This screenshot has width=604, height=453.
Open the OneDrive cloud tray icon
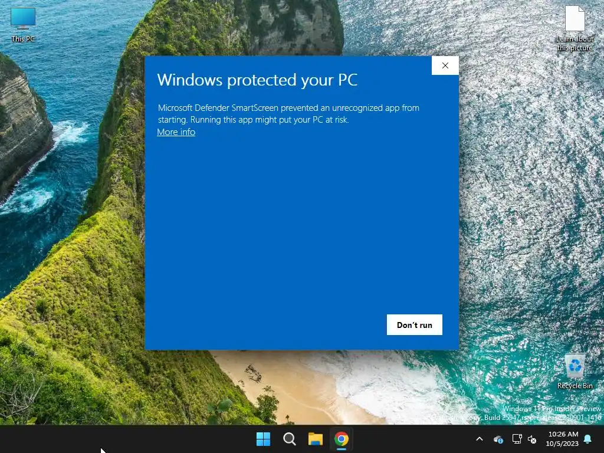[x=498, y=439]
